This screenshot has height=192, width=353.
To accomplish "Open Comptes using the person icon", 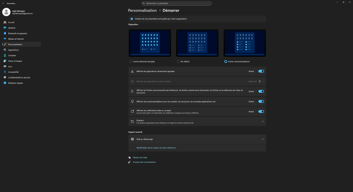I will [x=5, y=55].
